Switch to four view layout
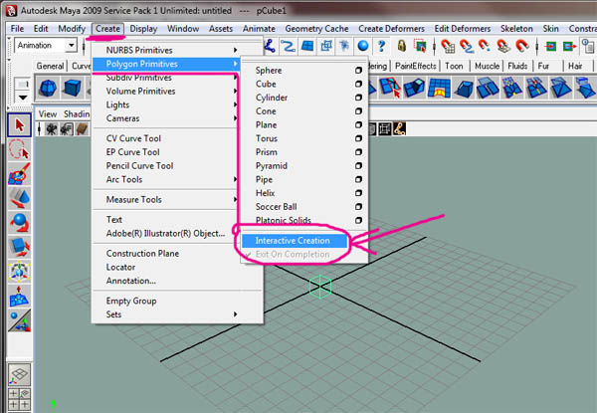This screenshot has width=597, height=413. 19,399
